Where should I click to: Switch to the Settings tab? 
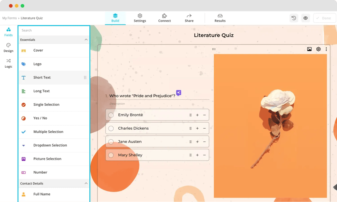tap(140, 18)
